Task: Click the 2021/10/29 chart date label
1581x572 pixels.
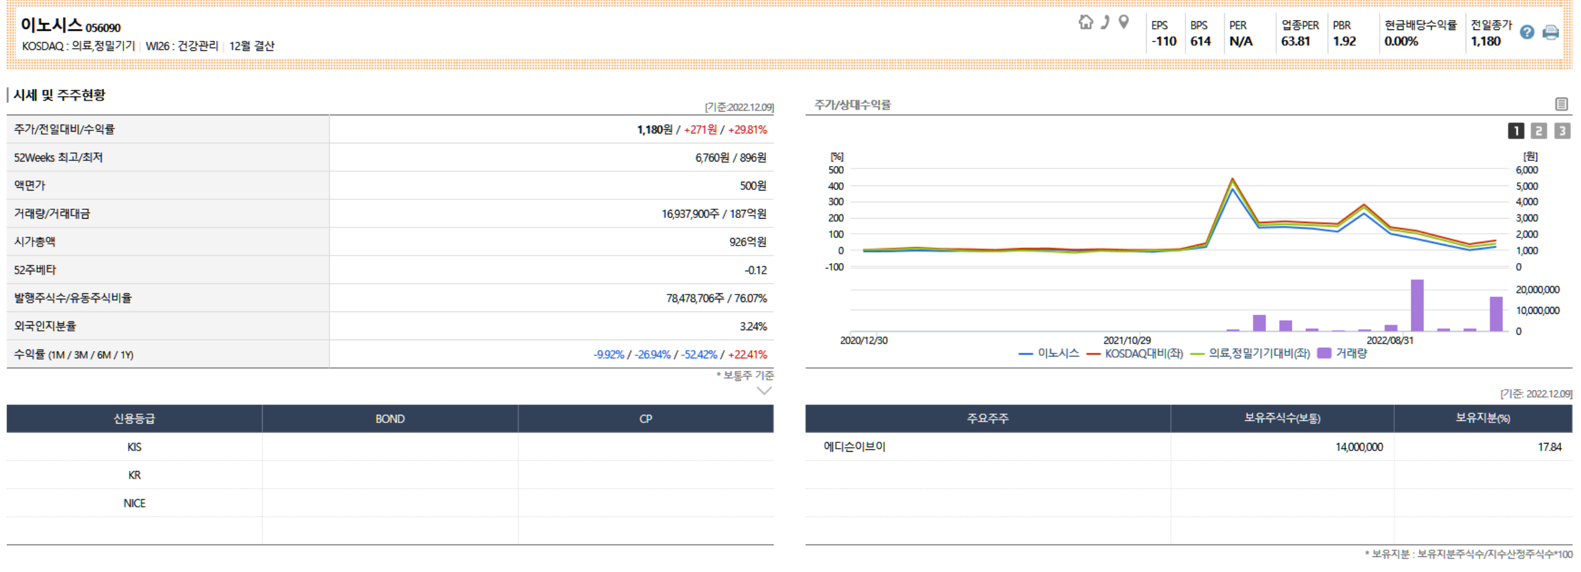Action: pyautogui.click(x=1127, y=340)
